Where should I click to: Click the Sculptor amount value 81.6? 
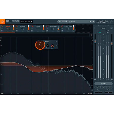(40, 45)
